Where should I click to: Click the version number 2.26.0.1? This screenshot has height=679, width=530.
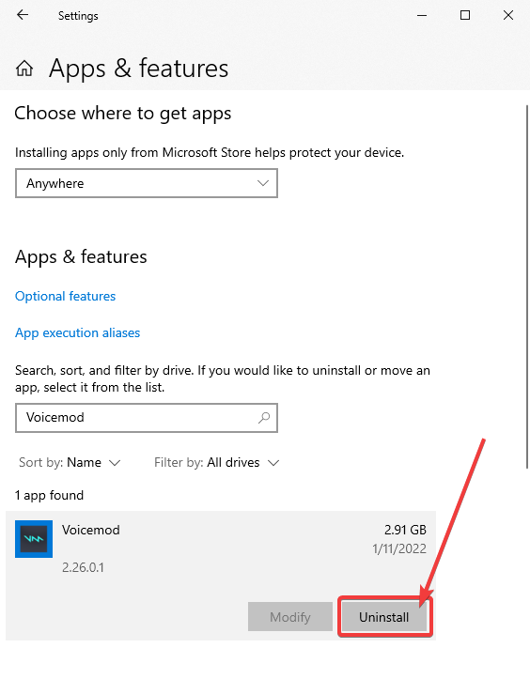pos(83,567)
